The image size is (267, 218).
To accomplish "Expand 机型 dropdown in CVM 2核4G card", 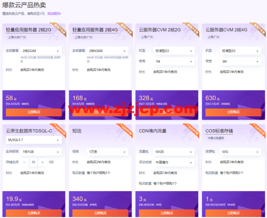I will [240, 51].
